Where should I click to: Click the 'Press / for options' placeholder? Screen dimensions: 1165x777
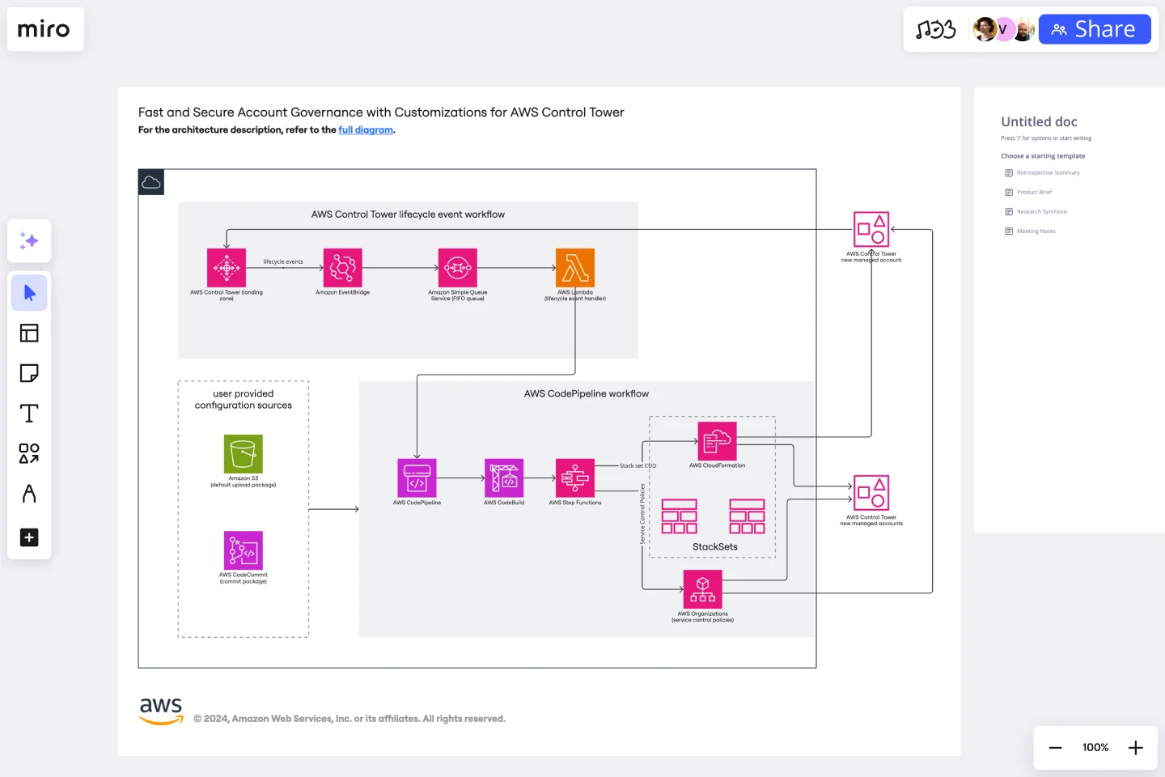click(1046, 138)
